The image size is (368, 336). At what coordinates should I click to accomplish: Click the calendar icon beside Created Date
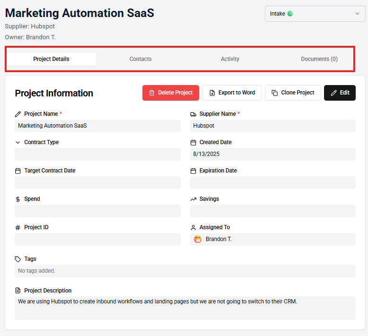tap(193, 142)
